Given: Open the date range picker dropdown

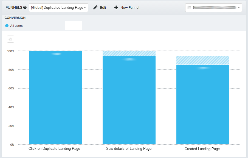Looking at the screenshot, I should tap(214, 8).
